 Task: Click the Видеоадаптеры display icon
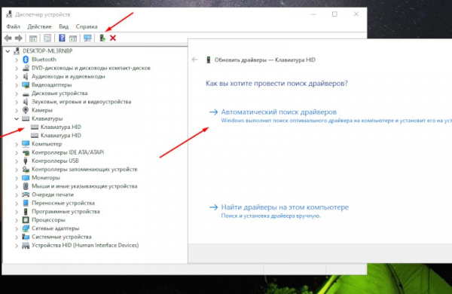click(x=26, y=85)
